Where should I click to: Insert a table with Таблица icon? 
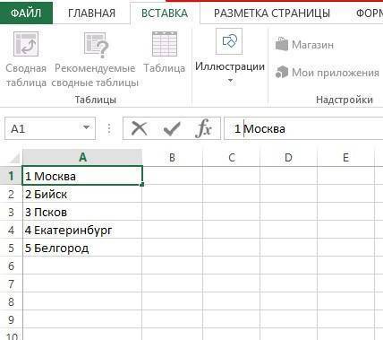pyautogui.click(x=165, y=44)
